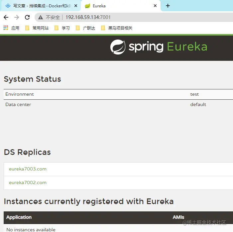Open the 黑马项目相关 bookmark folder
233x232 pixels.
[116, 28]
